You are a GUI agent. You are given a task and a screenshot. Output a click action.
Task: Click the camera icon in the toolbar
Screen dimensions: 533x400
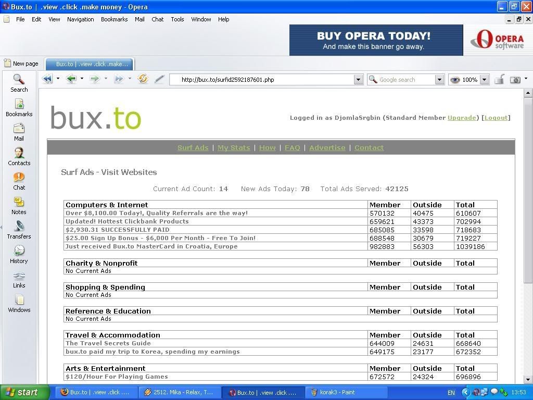(x=515, y=80)
